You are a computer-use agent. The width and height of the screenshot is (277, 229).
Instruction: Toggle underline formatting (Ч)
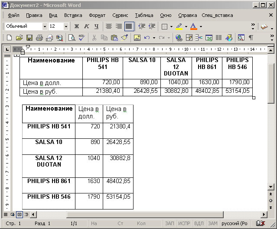point(96,26)
